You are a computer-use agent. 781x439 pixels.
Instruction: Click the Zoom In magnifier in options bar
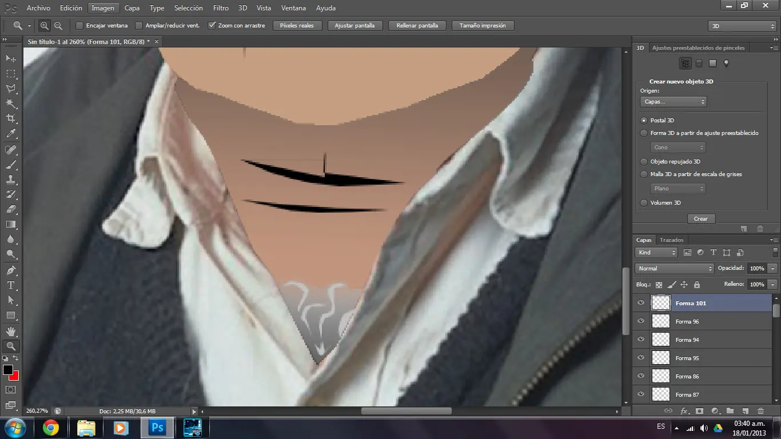[45, 26]
